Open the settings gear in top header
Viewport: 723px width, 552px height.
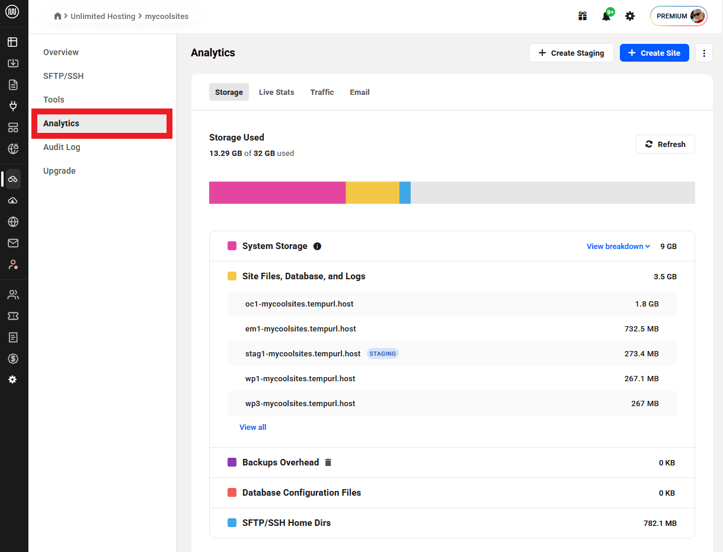click(x=630, y=16)
